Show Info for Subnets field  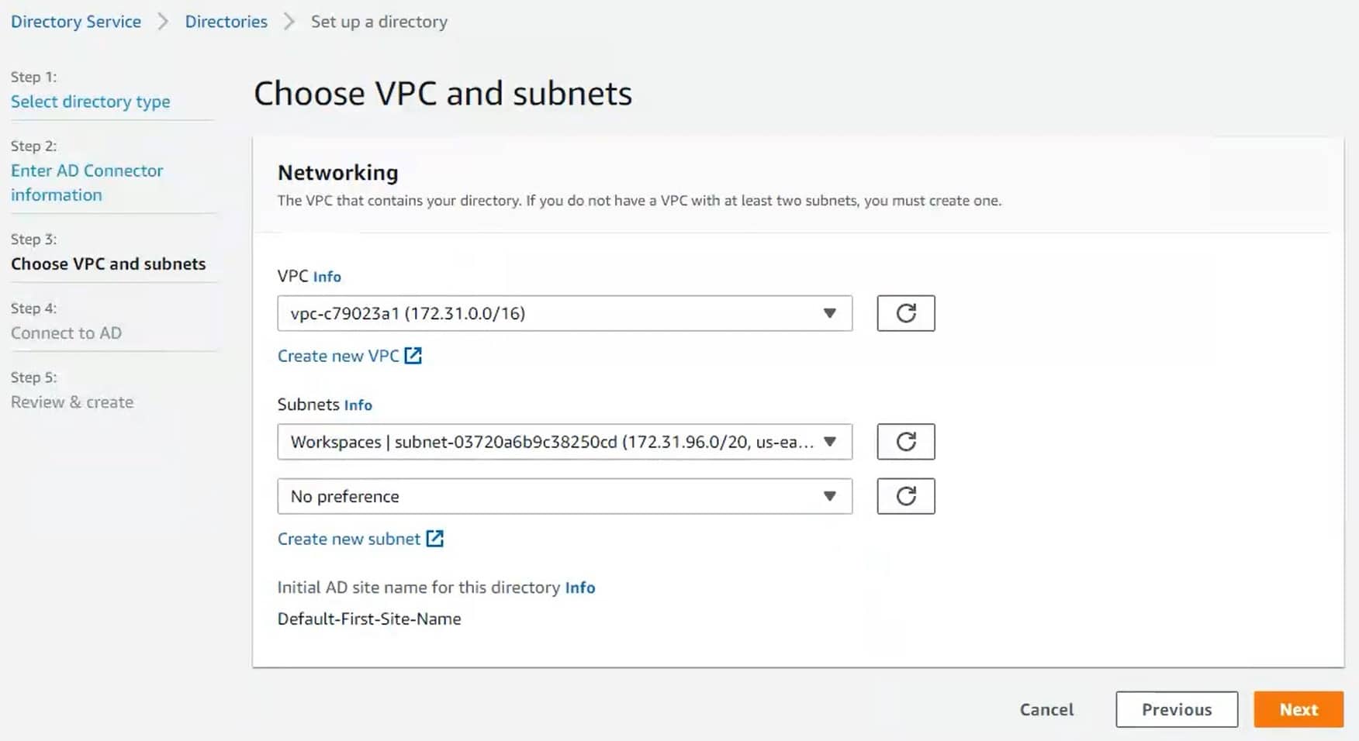coord(358,405)
